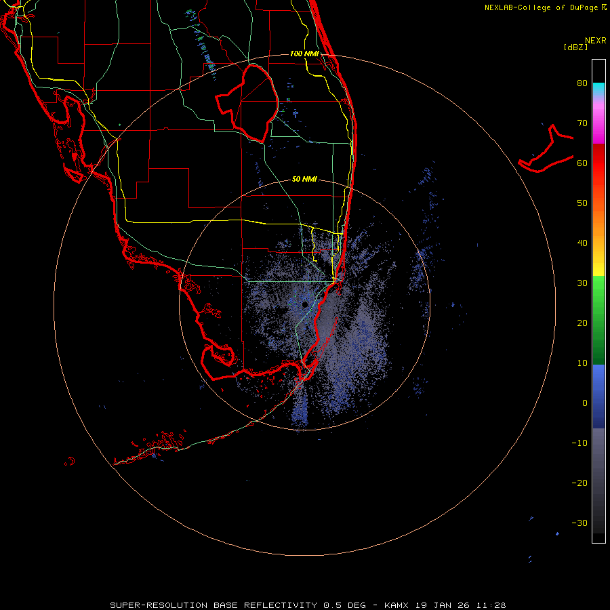
Task: Click the KAMX radar site center dot
Action: click(304, 304)
